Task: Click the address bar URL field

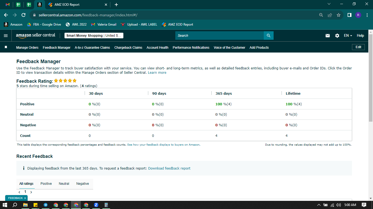Action: pyautogui.click(x=175, y=15)
